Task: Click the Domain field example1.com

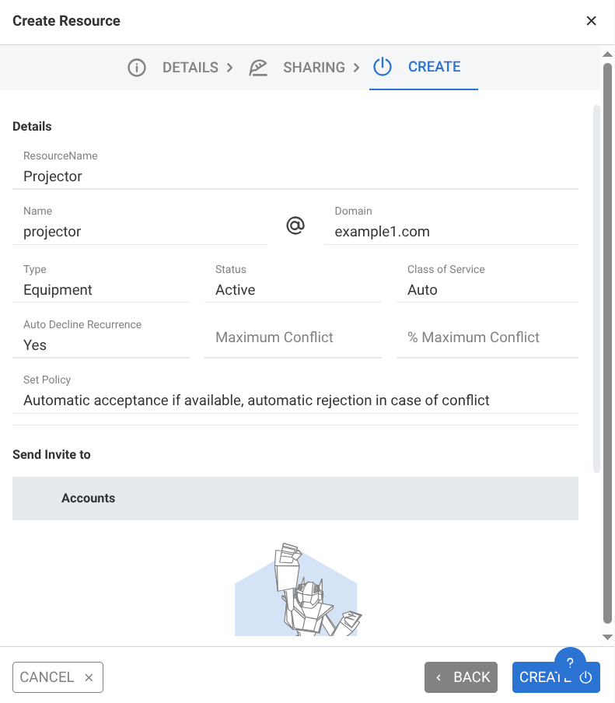Action: 451,232
